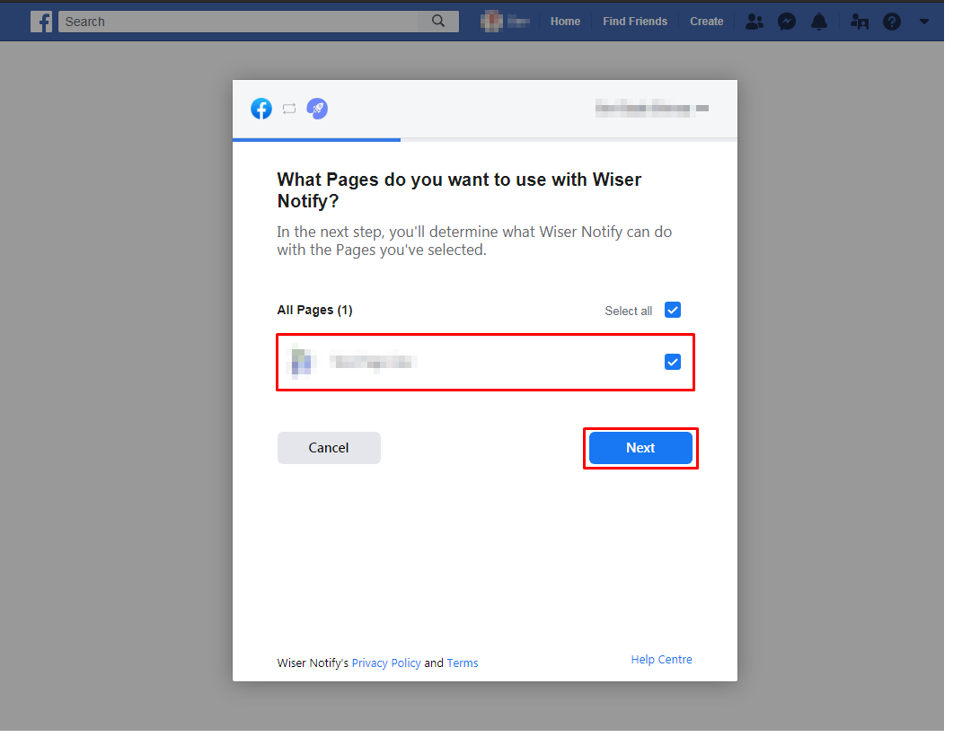This screenshot has width=962, height=746.
Task: Click the friend lists speech-bubble icon in top bar
Action: tap(860, 22)
